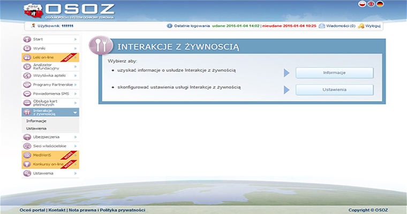Viewport: 407px width, 214px height.
Task: Click the Ubezpieczenia sidebar icon
Action: [x=27, y=137]
